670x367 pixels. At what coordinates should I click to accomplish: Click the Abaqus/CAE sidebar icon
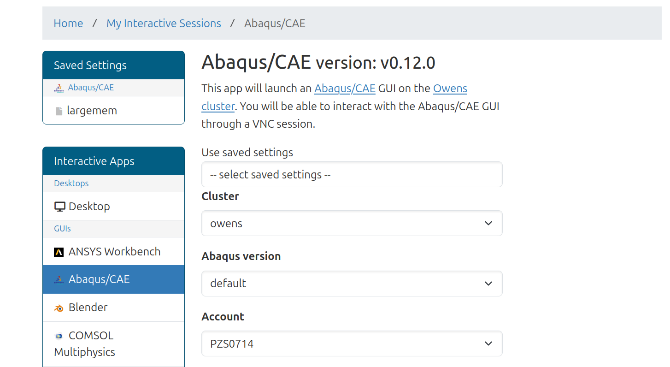pos(59,280)
